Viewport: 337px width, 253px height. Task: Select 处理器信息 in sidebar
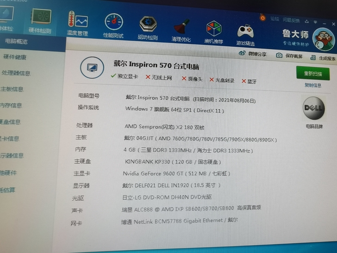[x=16, y=73]
